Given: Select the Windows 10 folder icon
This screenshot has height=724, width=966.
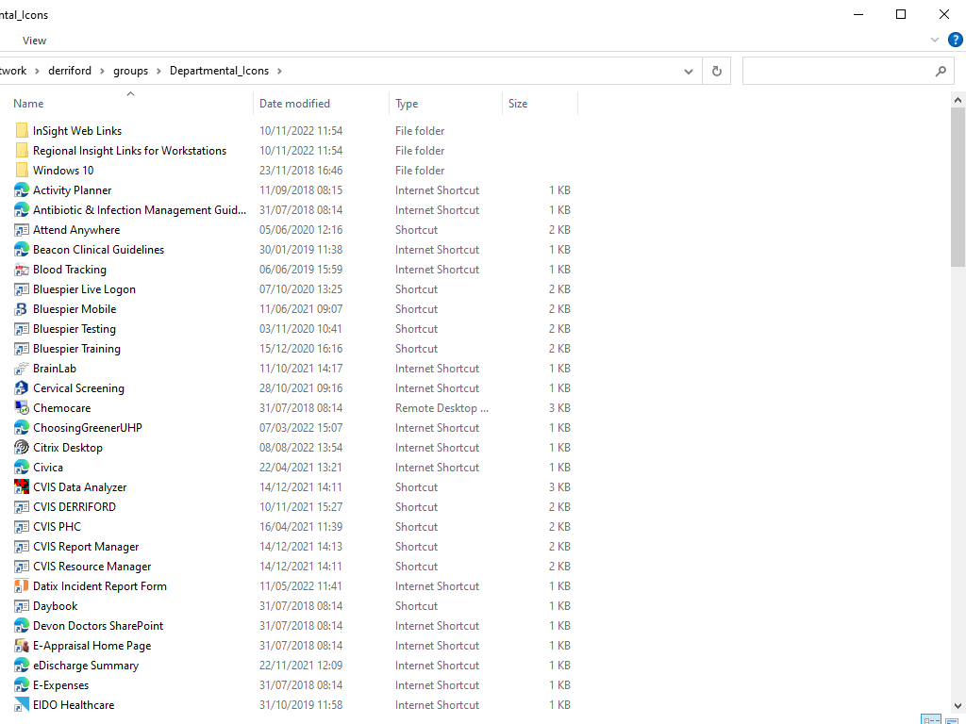Looking at the screenshot, I should pyautogui.click(x=22, y=170).
